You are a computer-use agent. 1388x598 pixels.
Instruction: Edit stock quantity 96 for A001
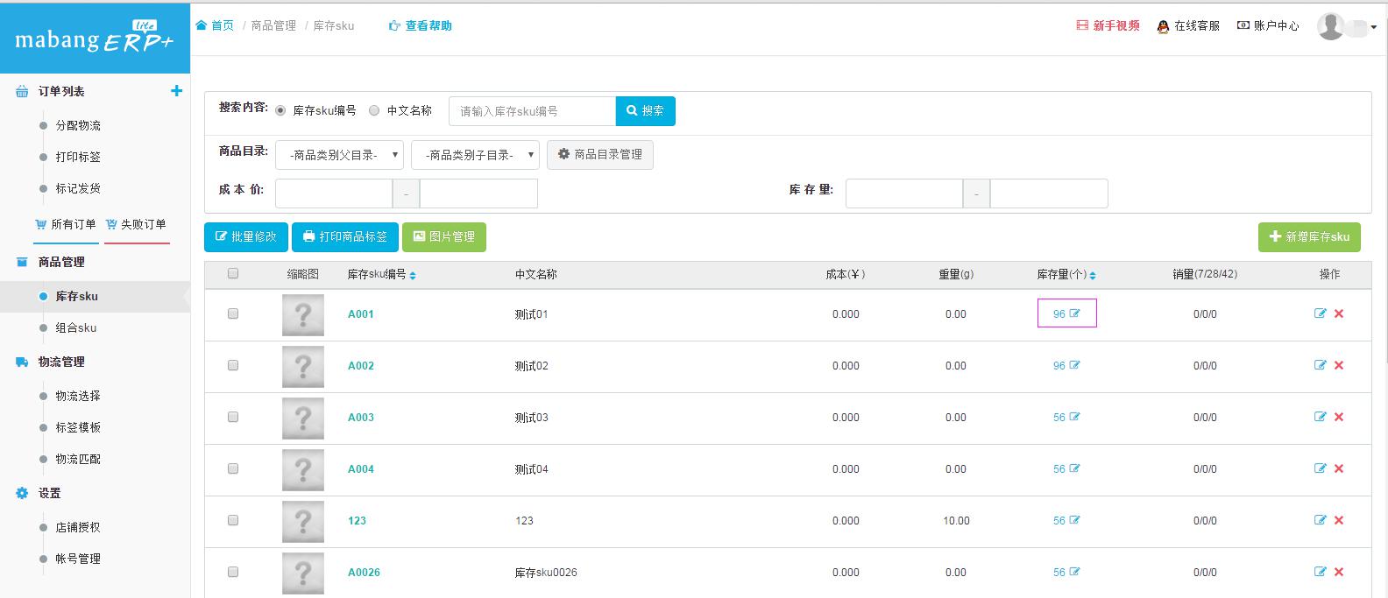click(1075, 313)
